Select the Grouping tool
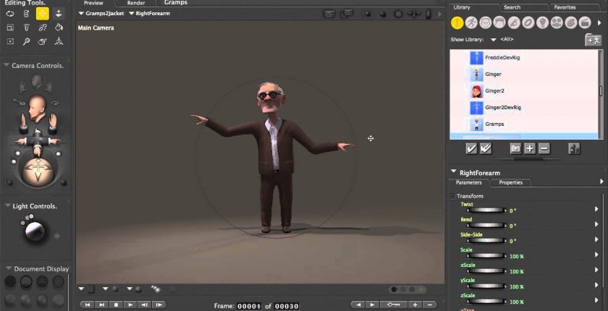 click(10, 41)
